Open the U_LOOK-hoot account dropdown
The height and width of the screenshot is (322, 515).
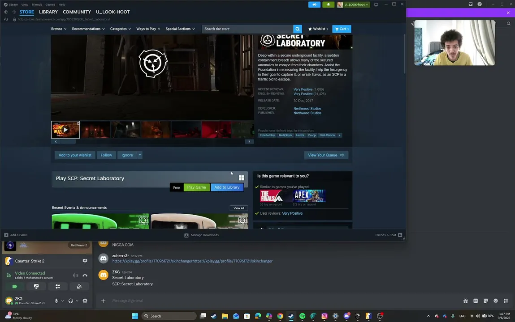[353, 4]
